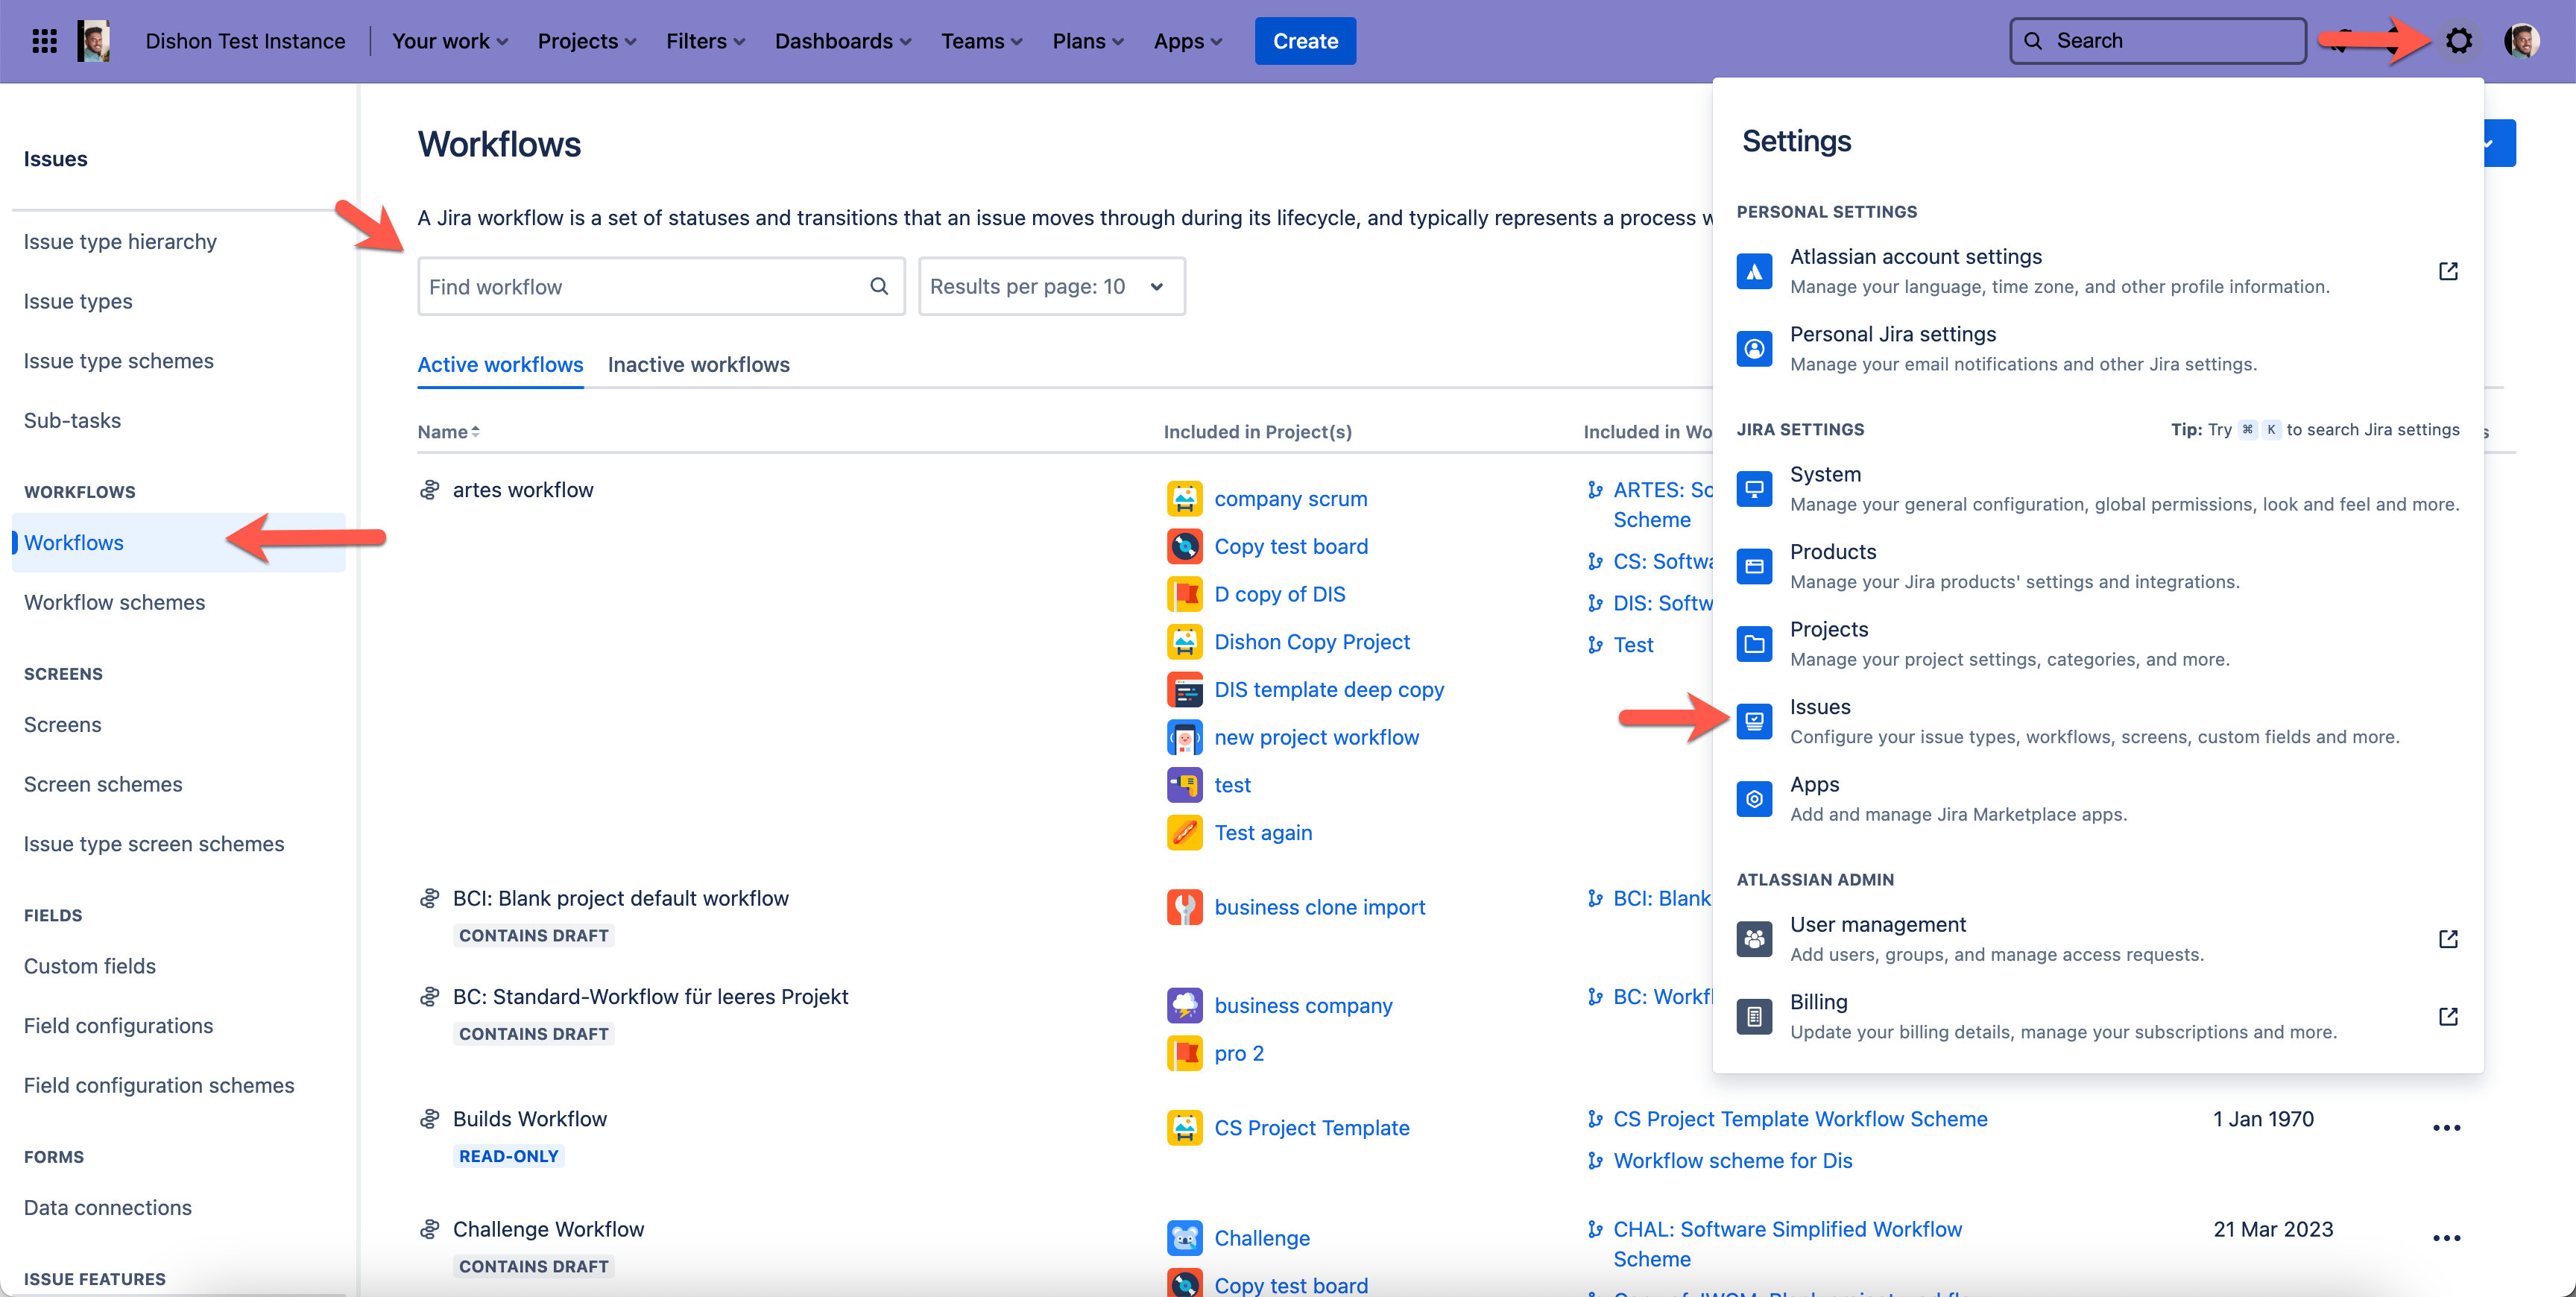Viewport: 2576px width, 1297px height.
Task: Click user profile avatar in top bar
Action: pos(2521,41)
